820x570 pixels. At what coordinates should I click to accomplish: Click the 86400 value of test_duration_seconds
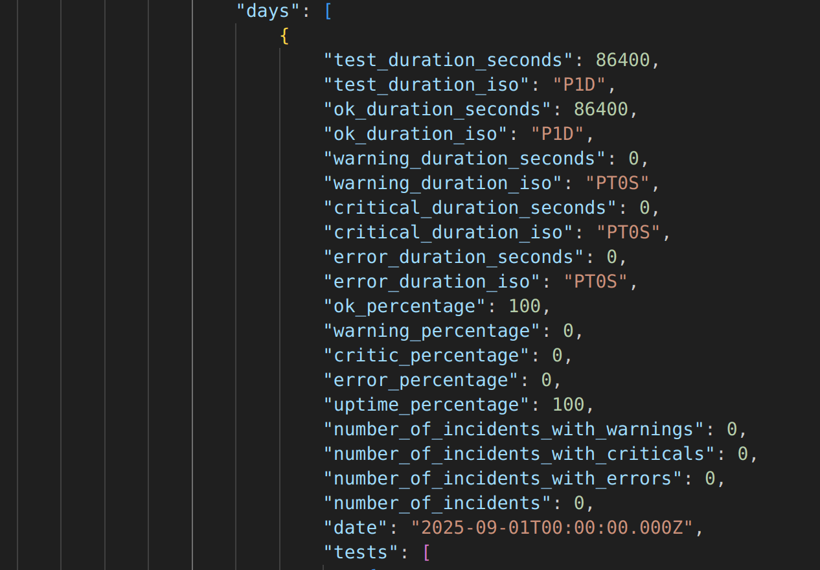pyautogui.click(x=622, y=60)
